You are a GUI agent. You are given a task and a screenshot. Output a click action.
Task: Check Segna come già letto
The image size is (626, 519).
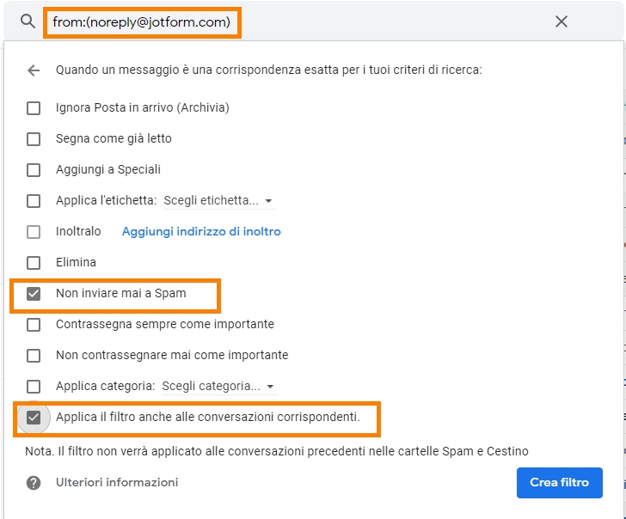[34, 139]
